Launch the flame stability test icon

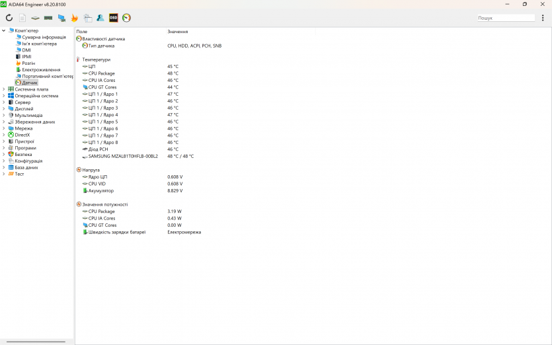75,18
